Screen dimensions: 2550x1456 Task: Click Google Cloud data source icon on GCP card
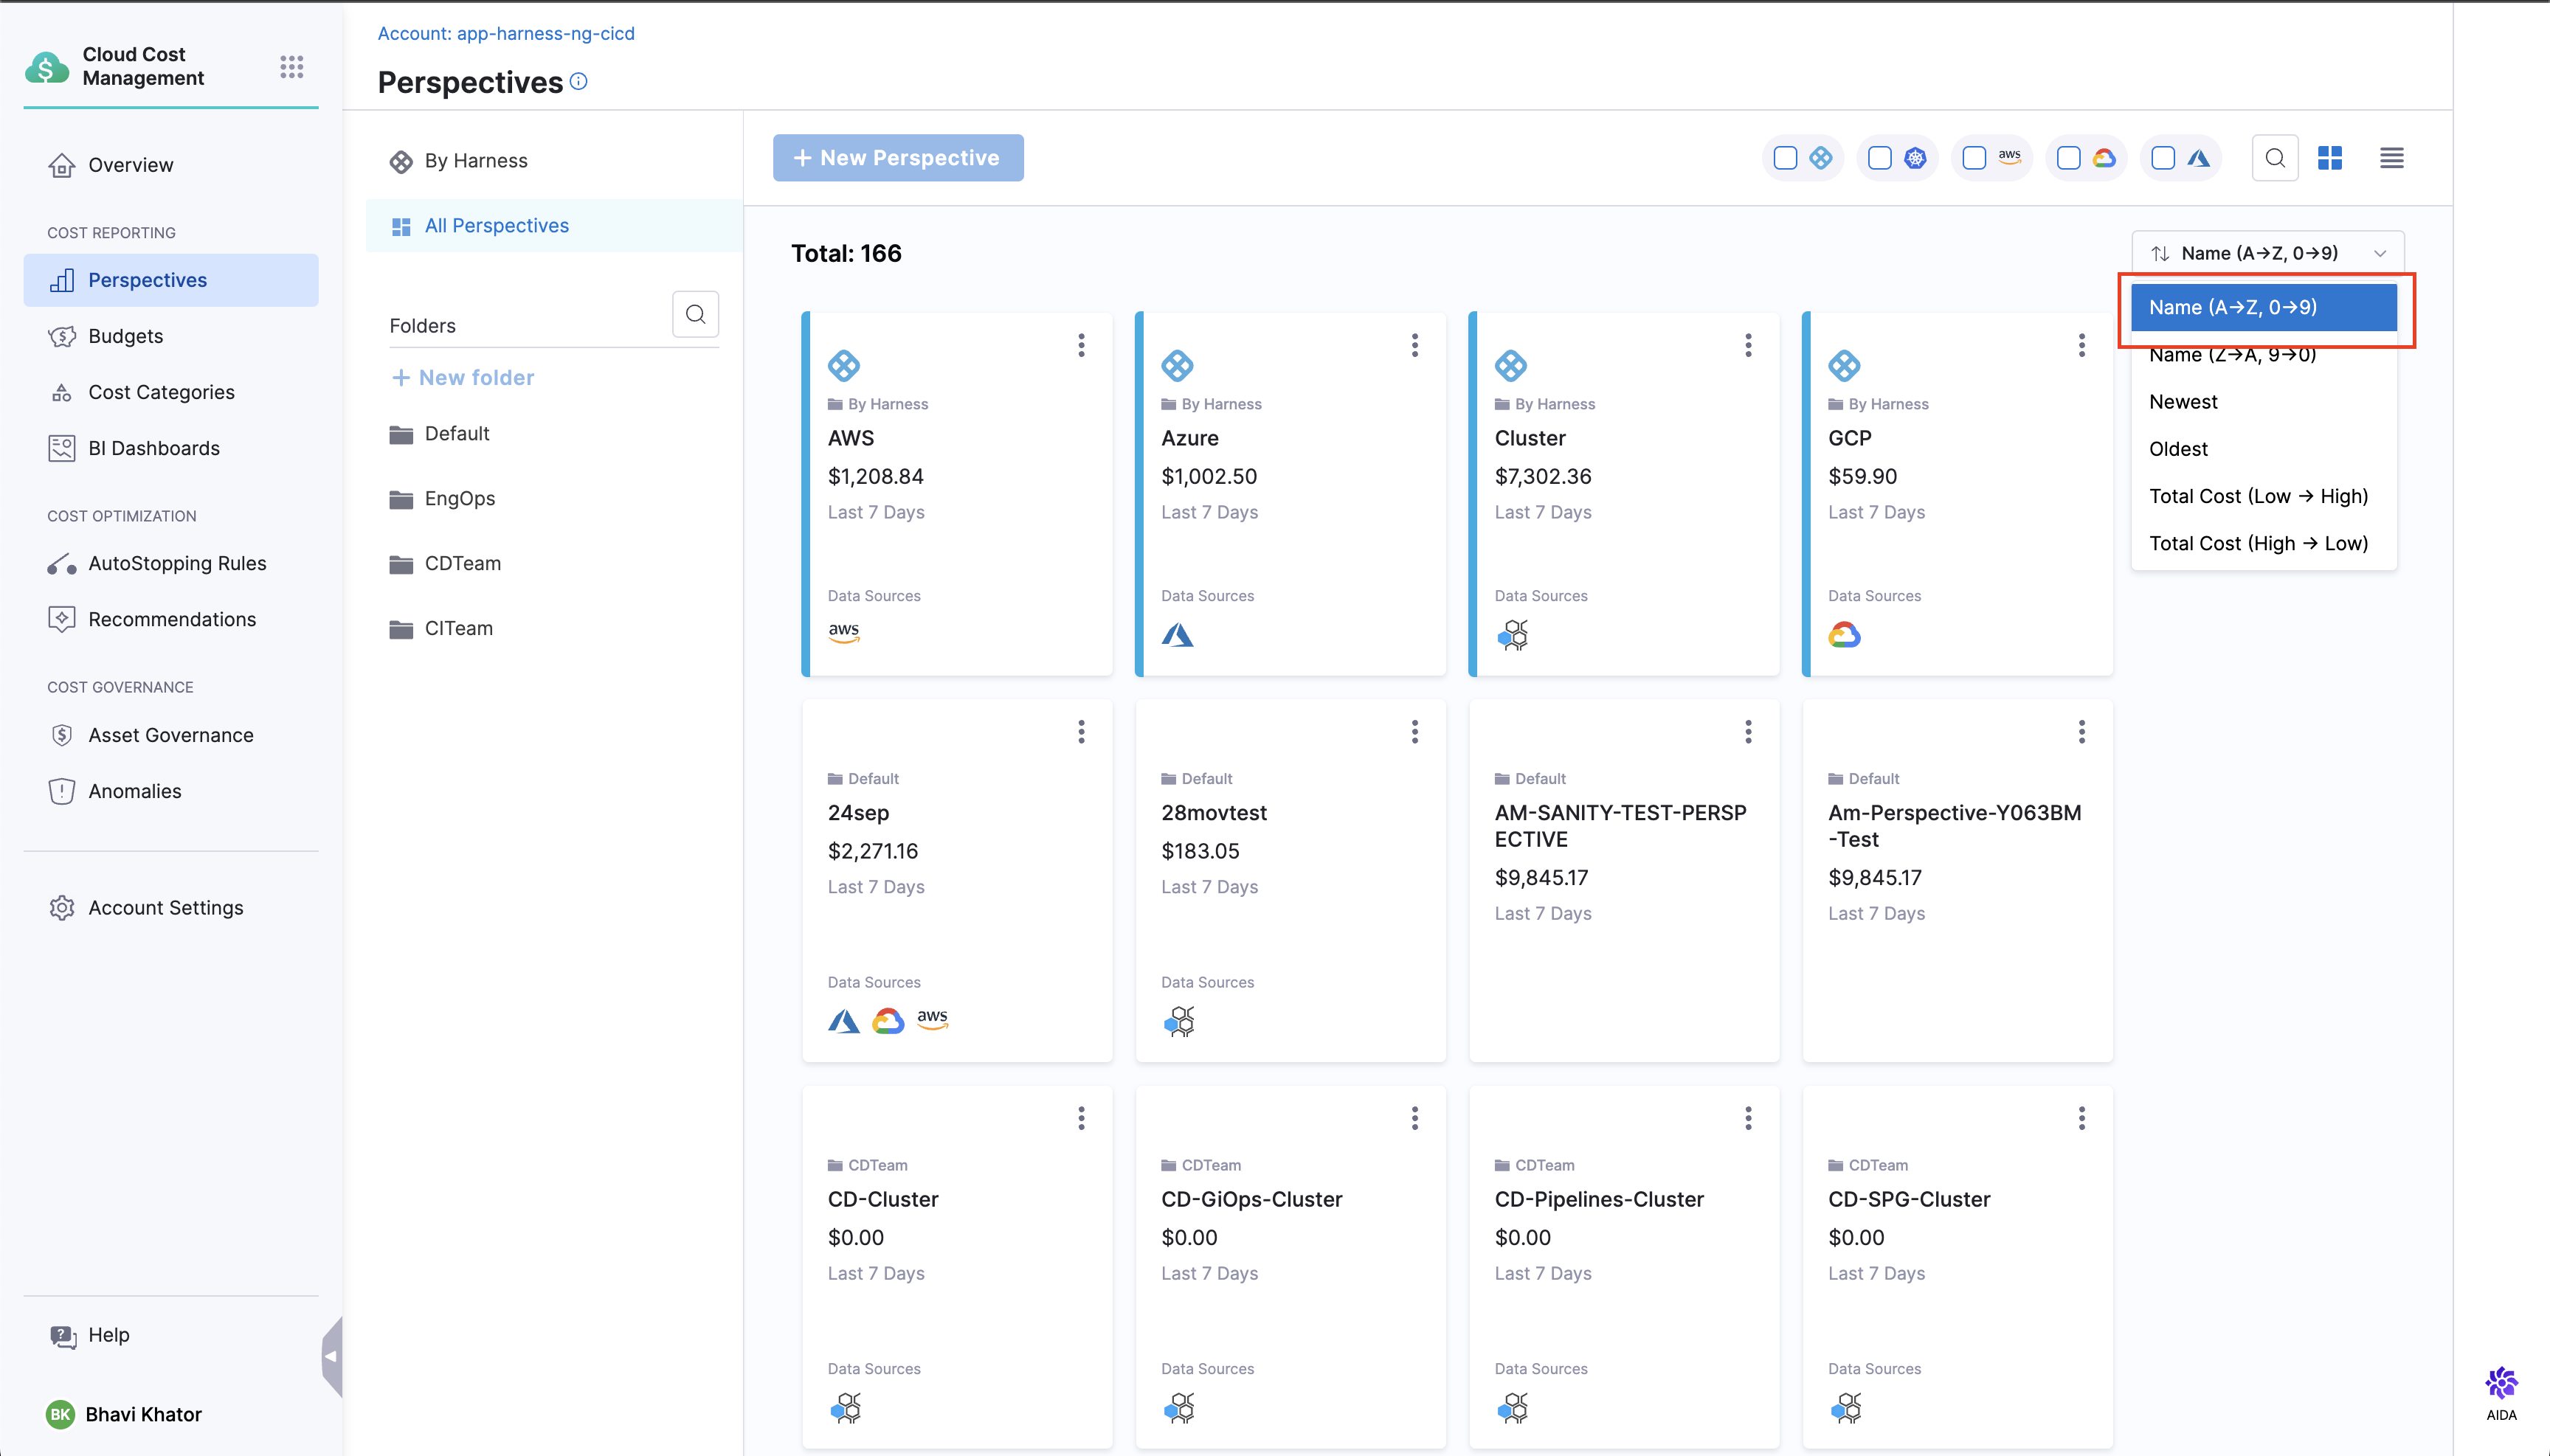tap(1844, 634)
